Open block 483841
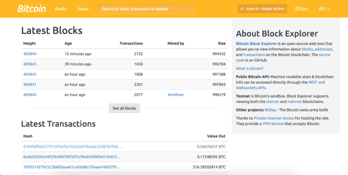Viewport: 348px width, 175px height. point(30,84)
